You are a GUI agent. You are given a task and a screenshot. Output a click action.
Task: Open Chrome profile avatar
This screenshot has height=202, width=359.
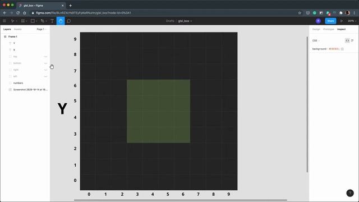[348, 13]
